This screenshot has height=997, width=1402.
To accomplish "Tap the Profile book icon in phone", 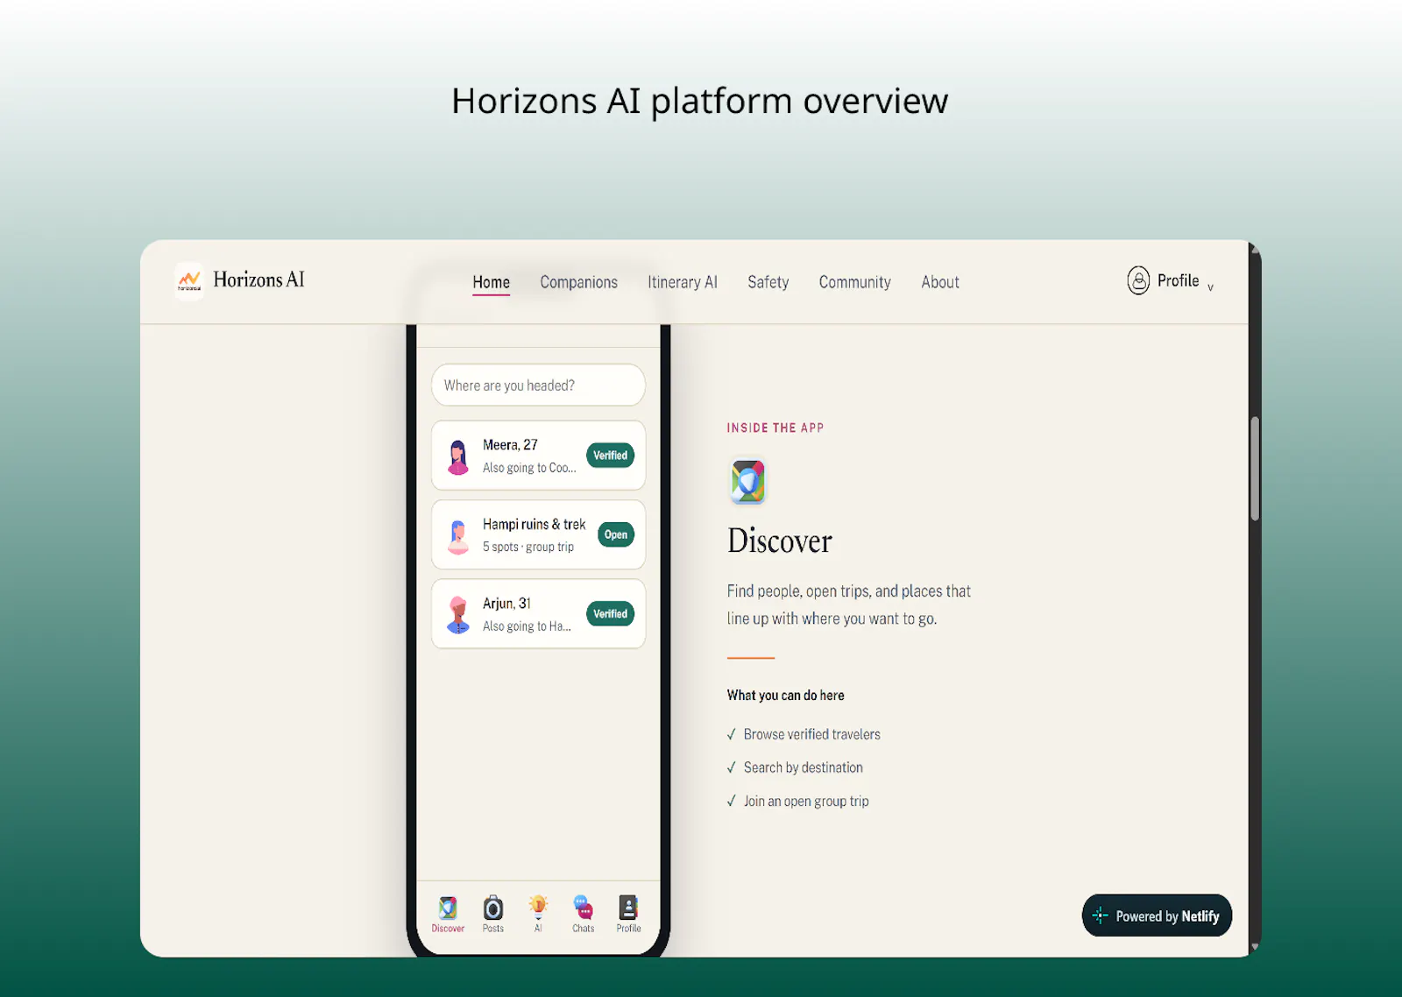I will click(628, 908).
